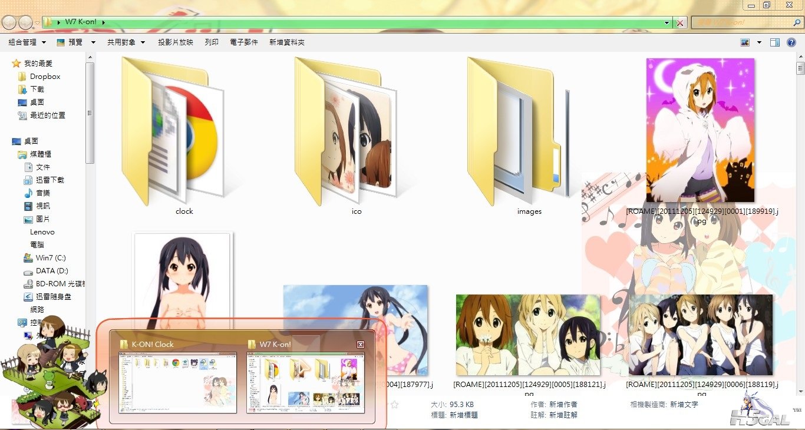Image resolution: width=805 pixels, height=430 pixels.
Task: Start 投影片放映 slideshow
Action: 176,42
